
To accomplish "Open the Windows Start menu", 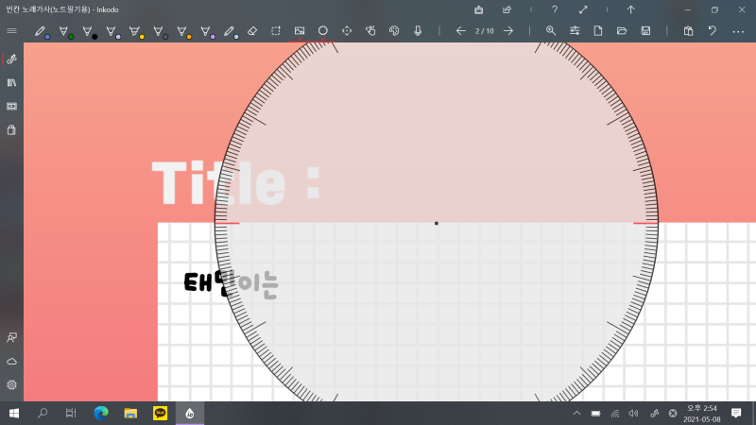I will click(x=14, y=414).
